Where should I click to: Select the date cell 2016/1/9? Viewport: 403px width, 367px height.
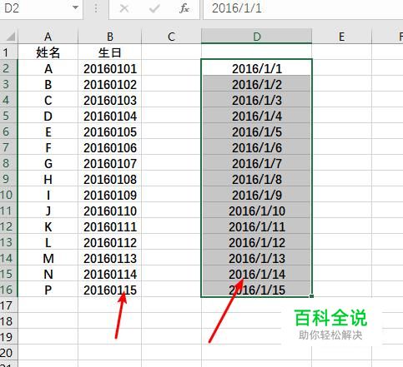[x=257, y=195]
